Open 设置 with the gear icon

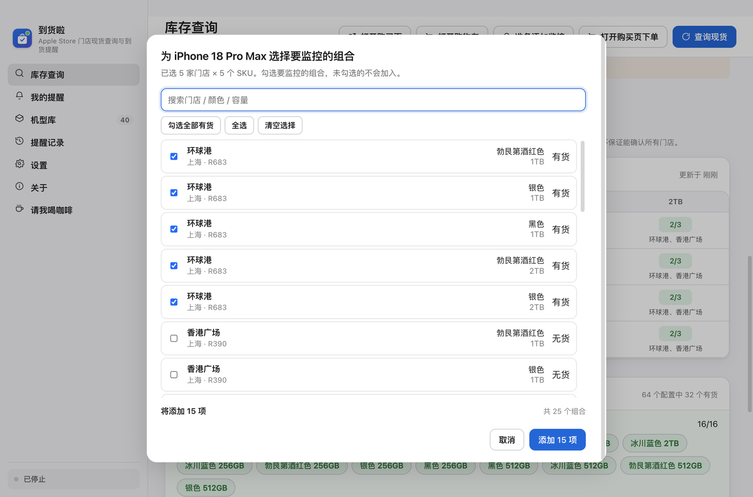(x=19, y=164)
